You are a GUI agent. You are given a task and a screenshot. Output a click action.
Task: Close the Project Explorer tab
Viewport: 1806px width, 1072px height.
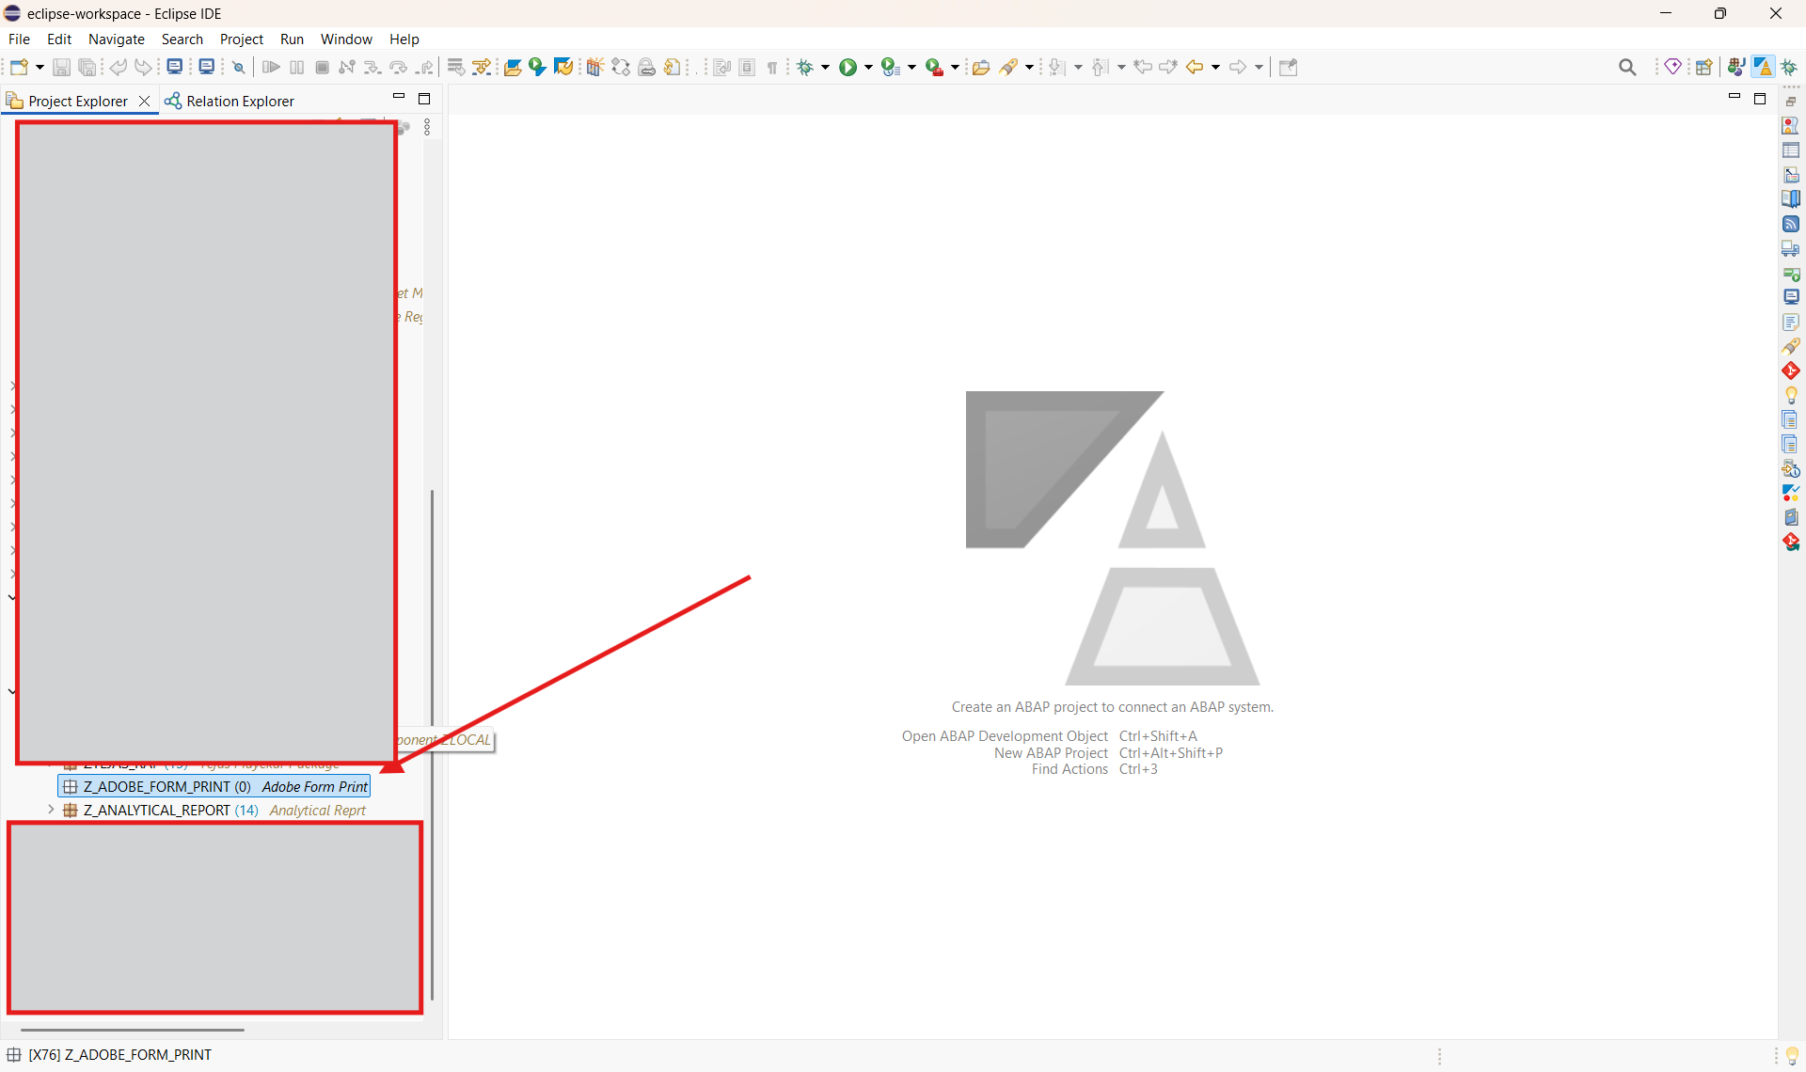pos(144,101)
